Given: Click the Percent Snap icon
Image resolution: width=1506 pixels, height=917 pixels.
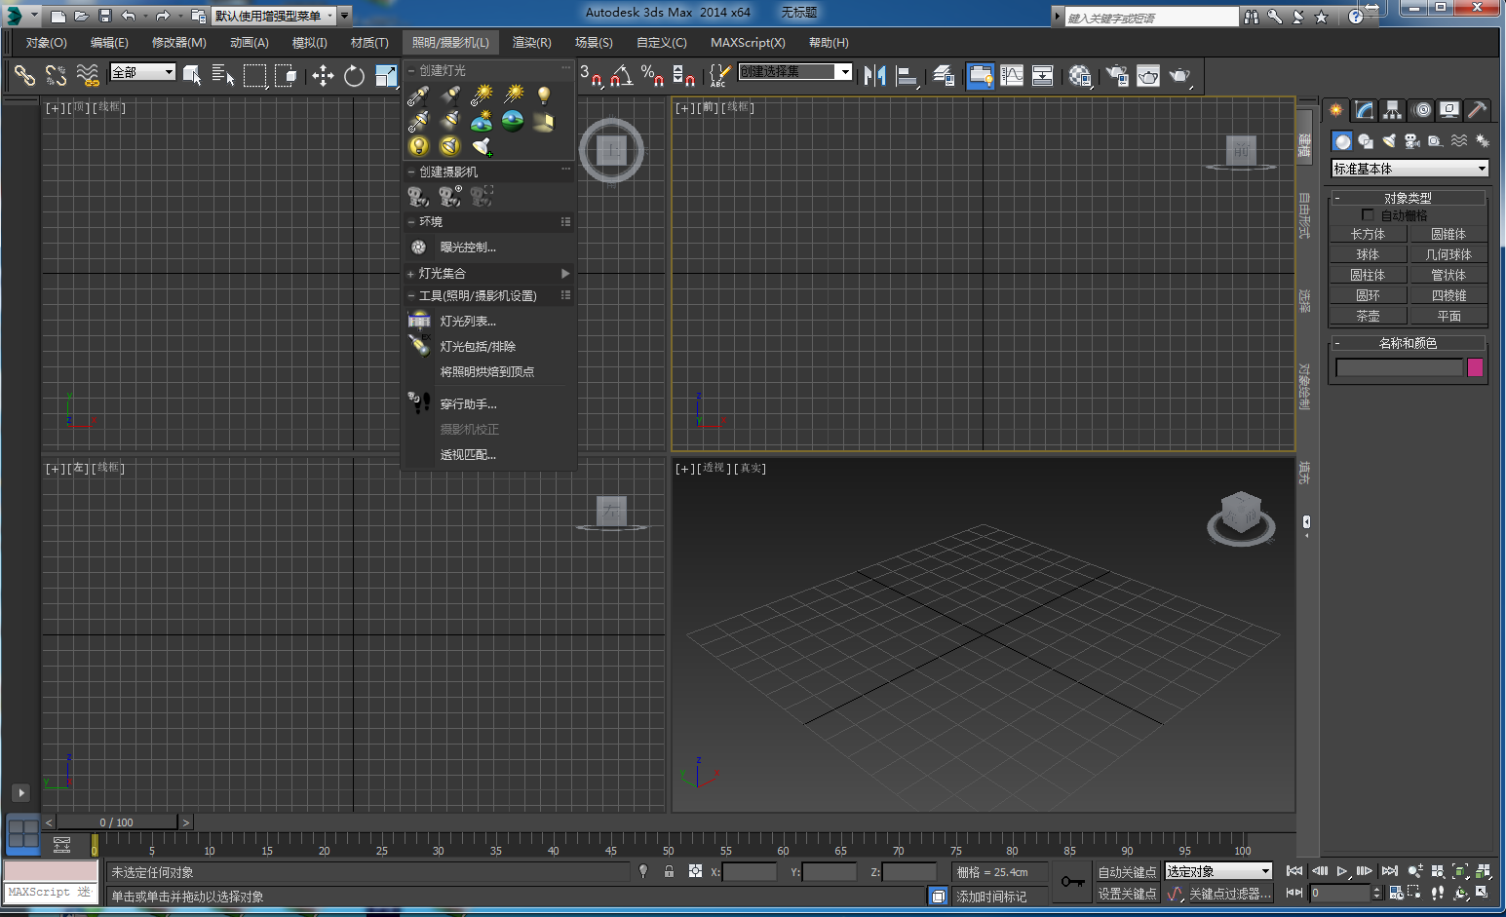Looking at the screenshot, I should (x=652, y=75).
